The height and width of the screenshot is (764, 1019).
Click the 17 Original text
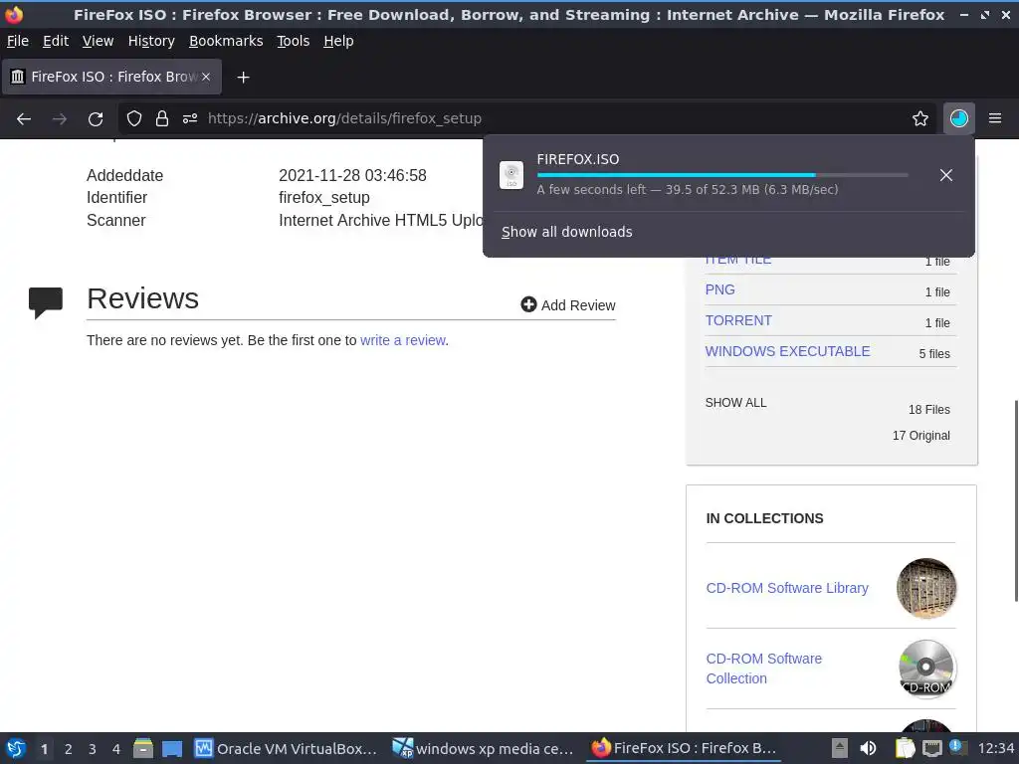(920, 436)
